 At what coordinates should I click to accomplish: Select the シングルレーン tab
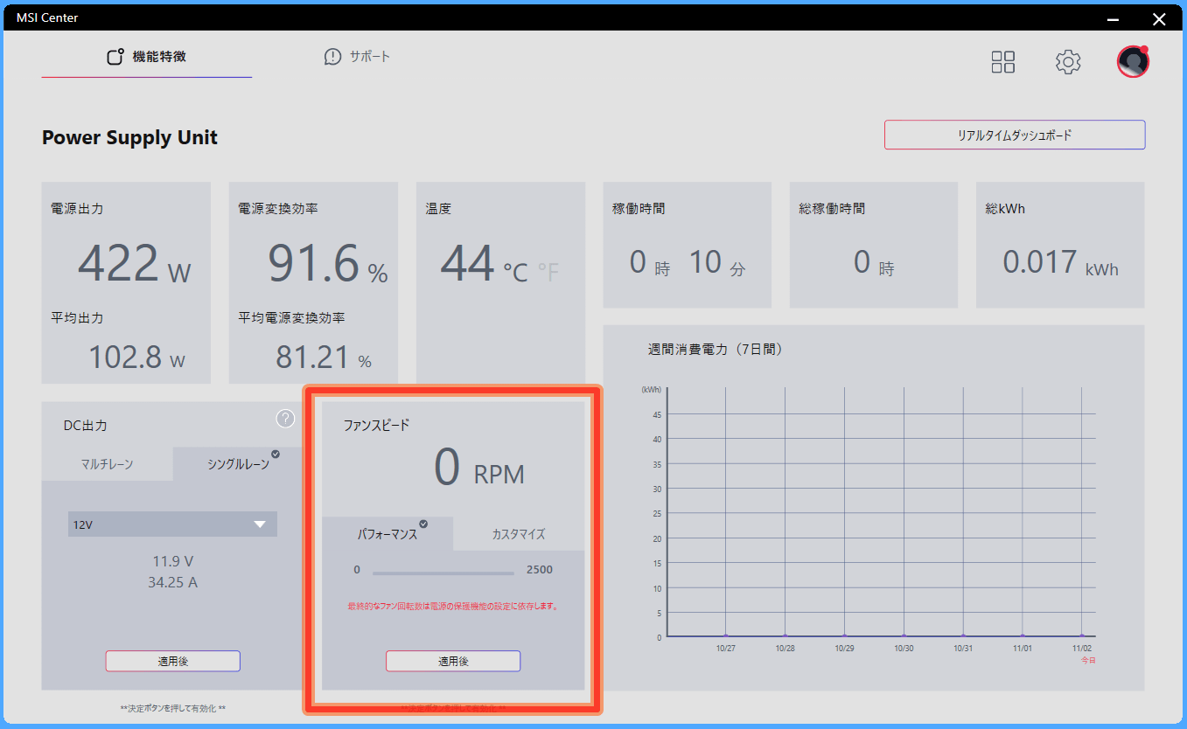[x=238, y=464]
